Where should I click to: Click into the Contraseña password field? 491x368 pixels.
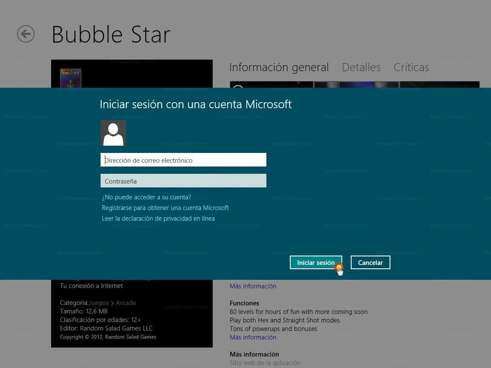pyautogui.click(x=184, y=181)
